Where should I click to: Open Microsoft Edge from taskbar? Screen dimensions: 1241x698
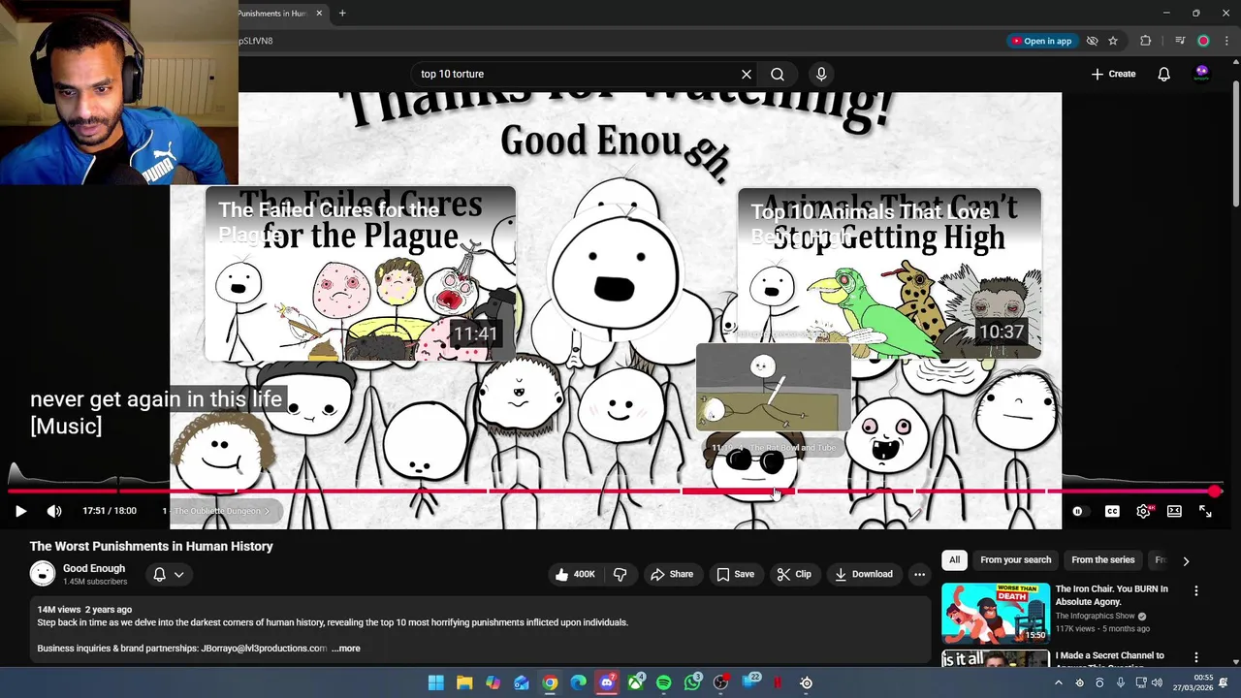coord(579,682)
